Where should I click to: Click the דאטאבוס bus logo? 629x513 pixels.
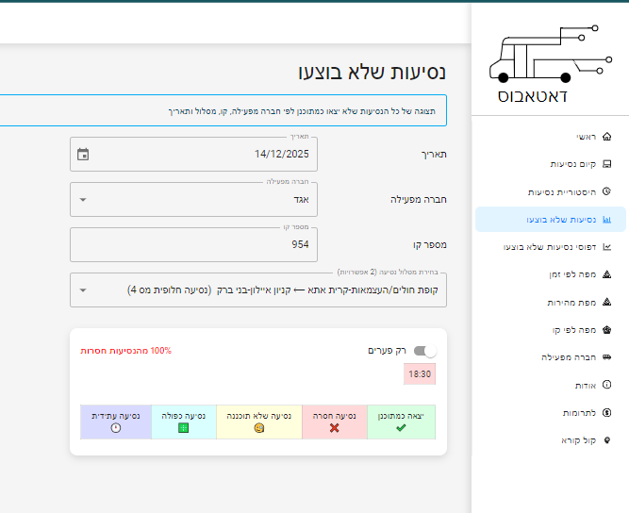551,64
